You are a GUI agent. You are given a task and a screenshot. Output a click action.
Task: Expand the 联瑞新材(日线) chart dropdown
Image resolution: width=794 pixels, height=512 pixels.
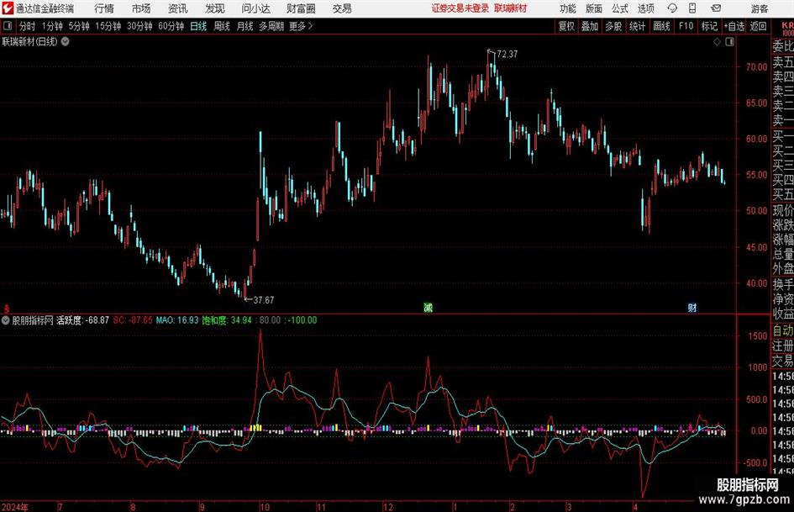(x=66, y=41)
